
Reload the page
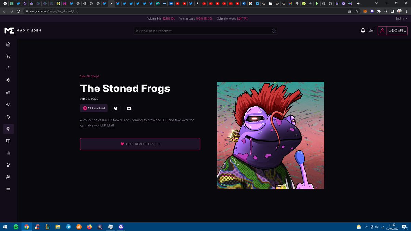coord(19,11)
